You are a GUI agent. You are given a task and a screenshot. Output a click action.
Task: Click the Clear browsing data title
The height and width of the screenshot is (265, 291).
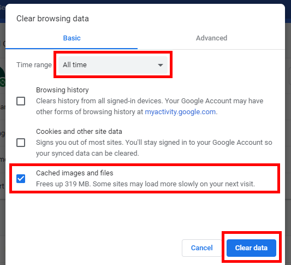(52, 19)
